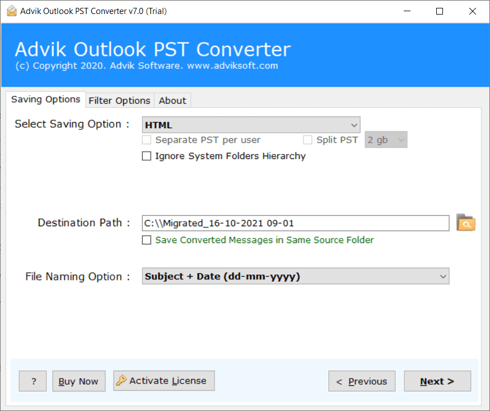
Task: Toggle Ignore System Folders Hierarchy
Action: tap(146, 156)
